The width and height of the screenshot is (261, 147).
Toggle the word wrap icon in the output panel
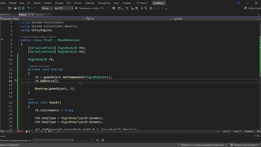coord(98,140)
